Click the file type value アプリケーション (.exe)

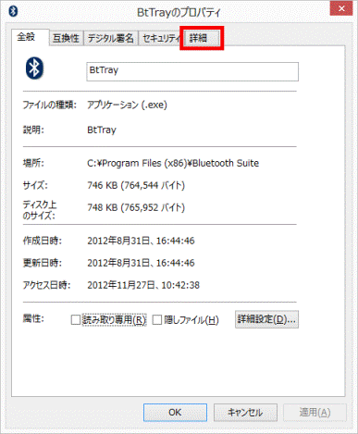127,105
